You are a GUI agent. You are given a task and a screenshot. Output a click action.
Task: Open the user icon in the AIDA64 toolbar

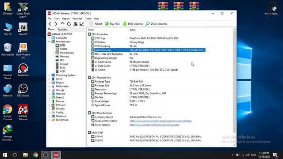[x=76, y=24]
